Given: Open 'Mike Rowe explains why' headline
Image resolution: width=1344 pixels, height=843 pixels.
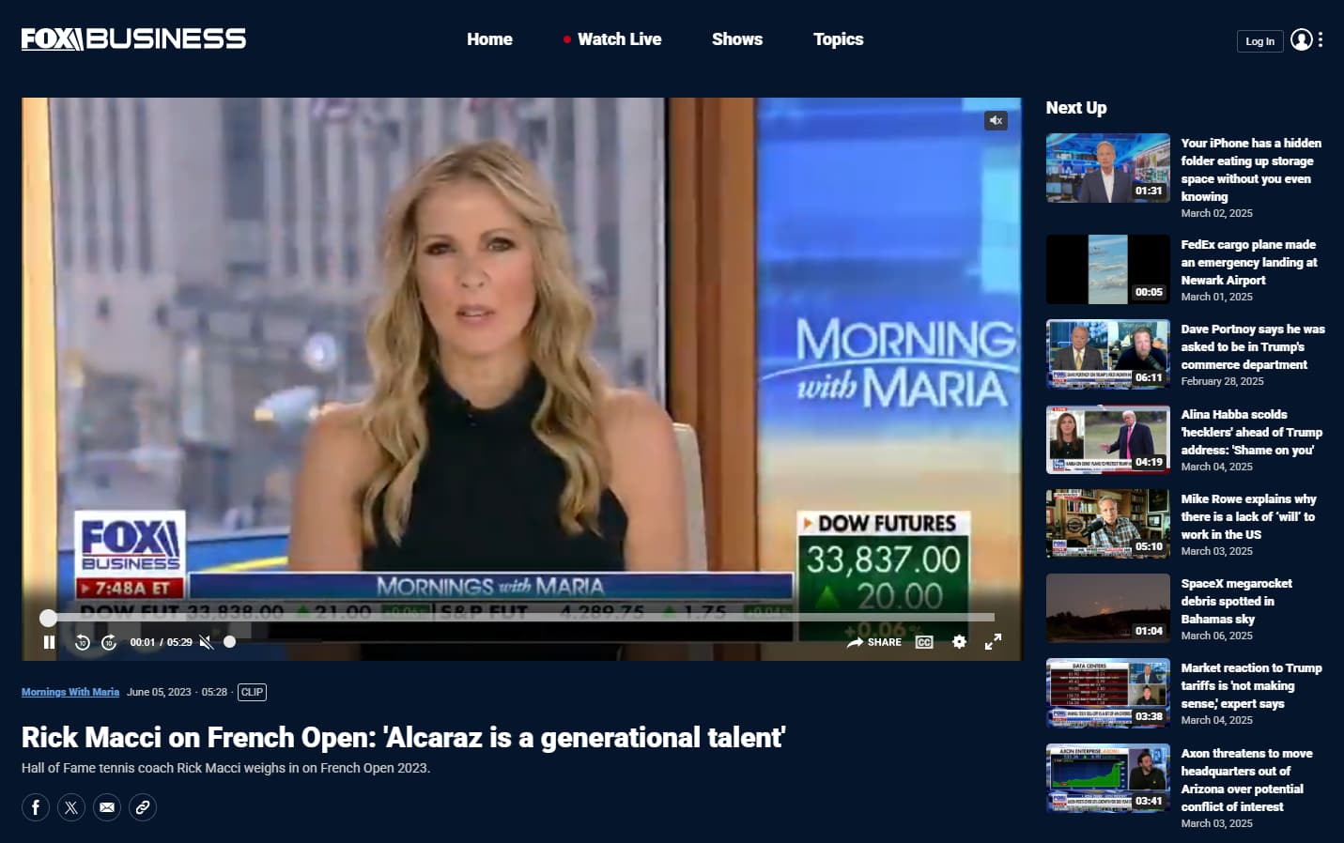Looking at the screenshot, I should (x=1249, y=516).
